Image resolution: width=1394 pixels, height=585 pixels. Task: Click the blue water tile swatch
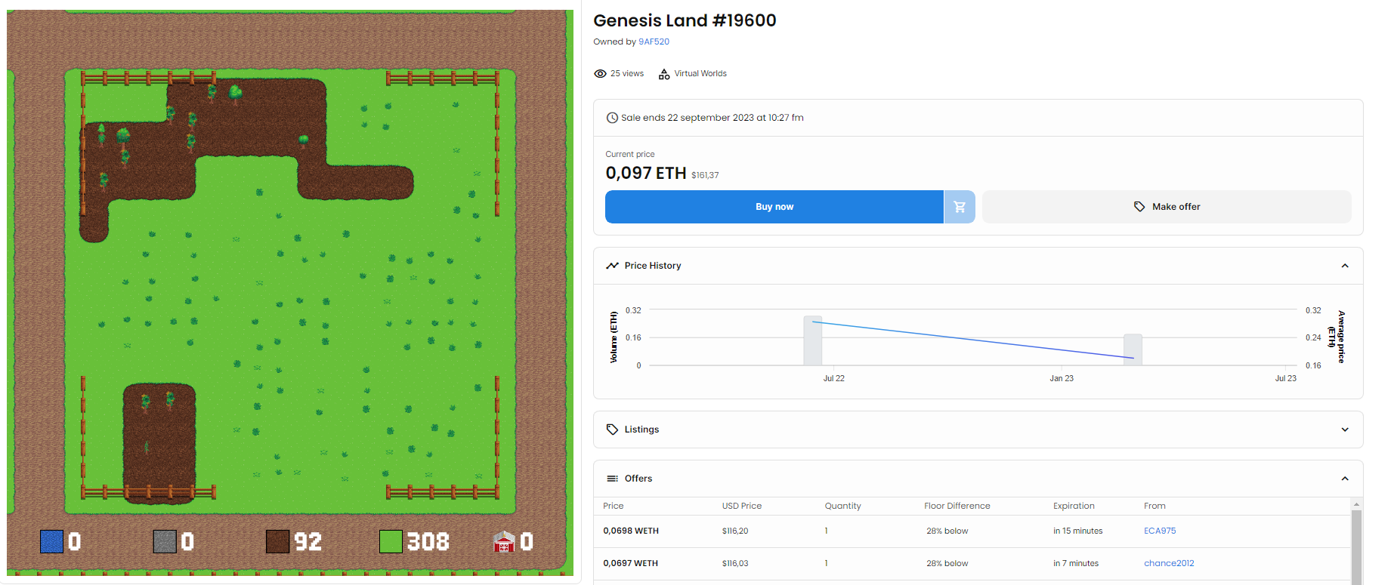pos(51,541)
